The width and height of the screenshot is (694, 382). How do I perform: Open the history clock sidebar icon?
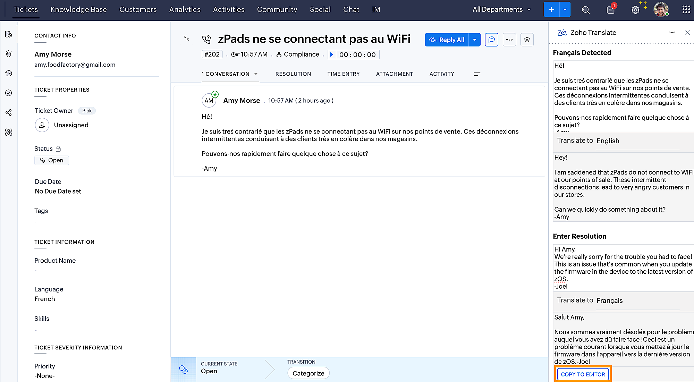9,73
